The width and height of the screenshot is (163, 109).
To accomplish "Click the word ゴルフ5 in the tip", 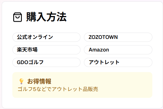I will [27, 89].
